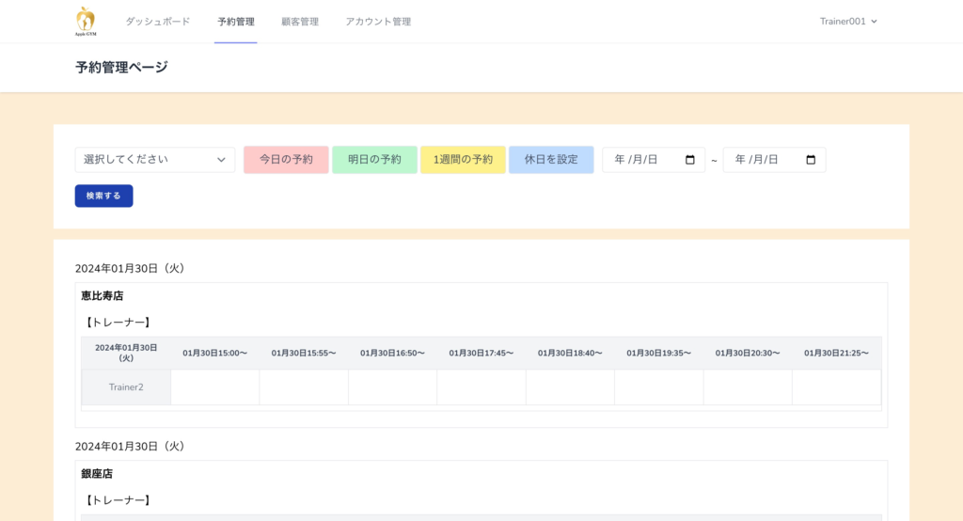This screenshot has width=963, height=521.
Task: Go to ダッシュボード menu item
Action: pos(157,22)
